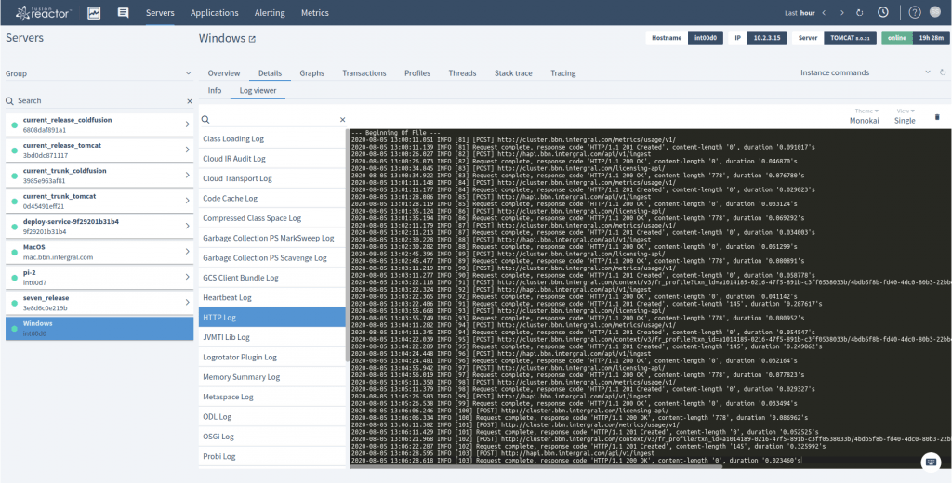Open the Memory Summary Log
This screenshot has width=952, height=483.
[x=272, y=377]
